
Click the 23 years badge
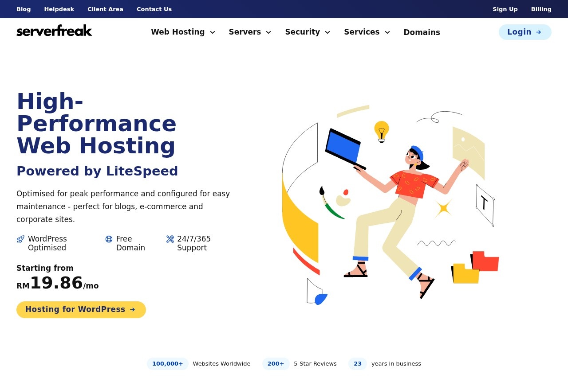(x=357, y=363)
